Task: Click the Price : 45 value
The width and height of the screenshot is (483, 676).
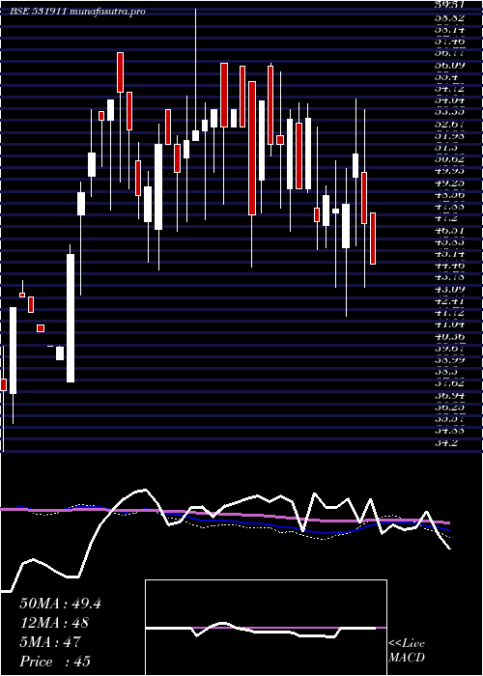Action: [55, 661]
